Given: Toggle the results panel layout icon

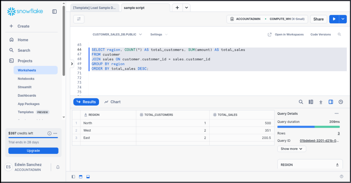Looking at the screenshot, I should point(88,177).
